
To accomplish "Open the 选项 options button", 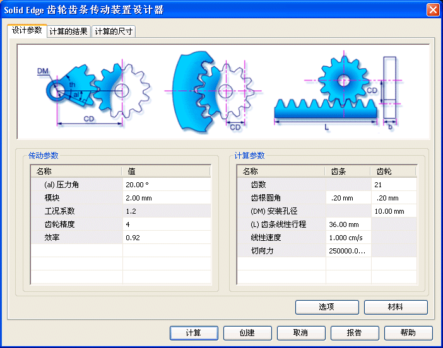I will (326, 307).
